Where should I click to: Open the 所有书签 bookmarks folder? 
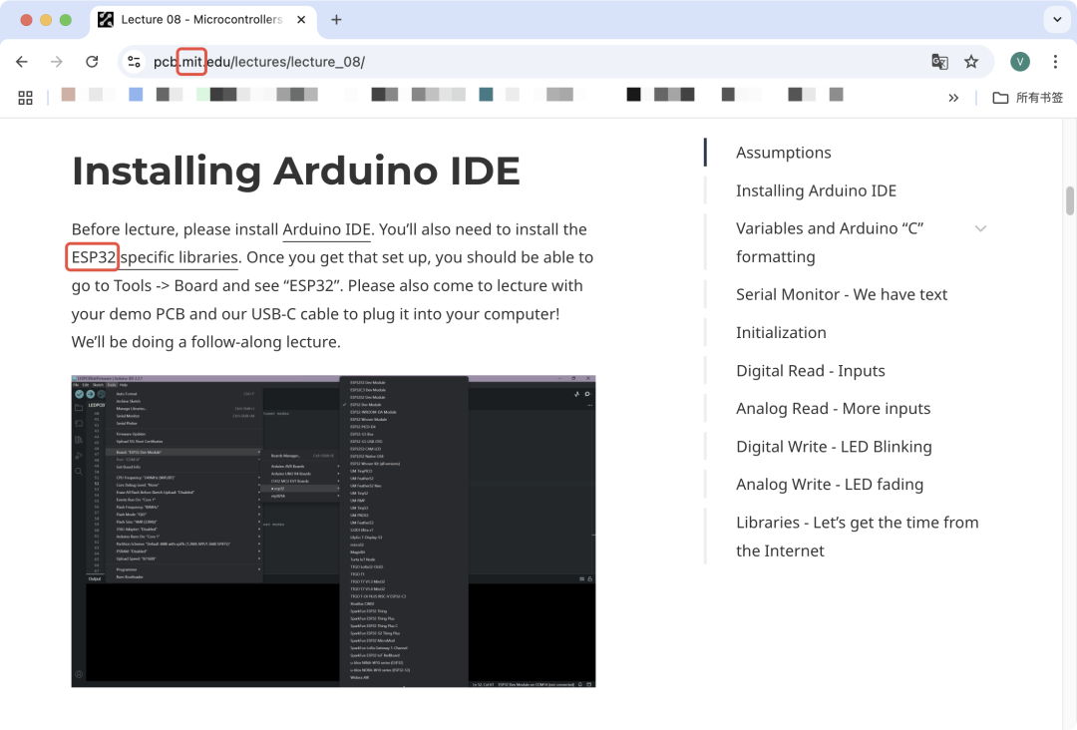1027,98
